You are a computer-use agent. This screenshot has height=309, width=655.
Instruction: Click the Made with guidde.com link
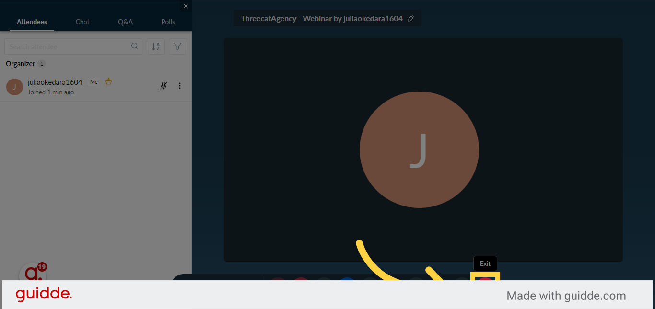click(x=566, y=296)
